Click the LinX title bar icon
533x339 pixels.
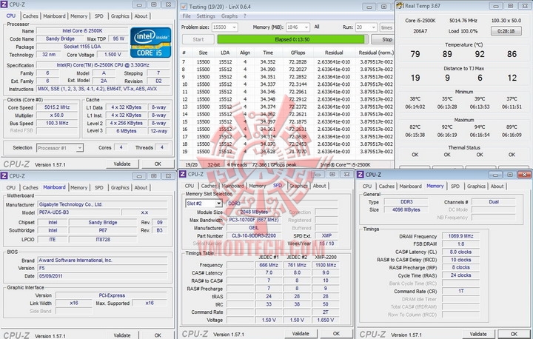click(x=184, y=6)
